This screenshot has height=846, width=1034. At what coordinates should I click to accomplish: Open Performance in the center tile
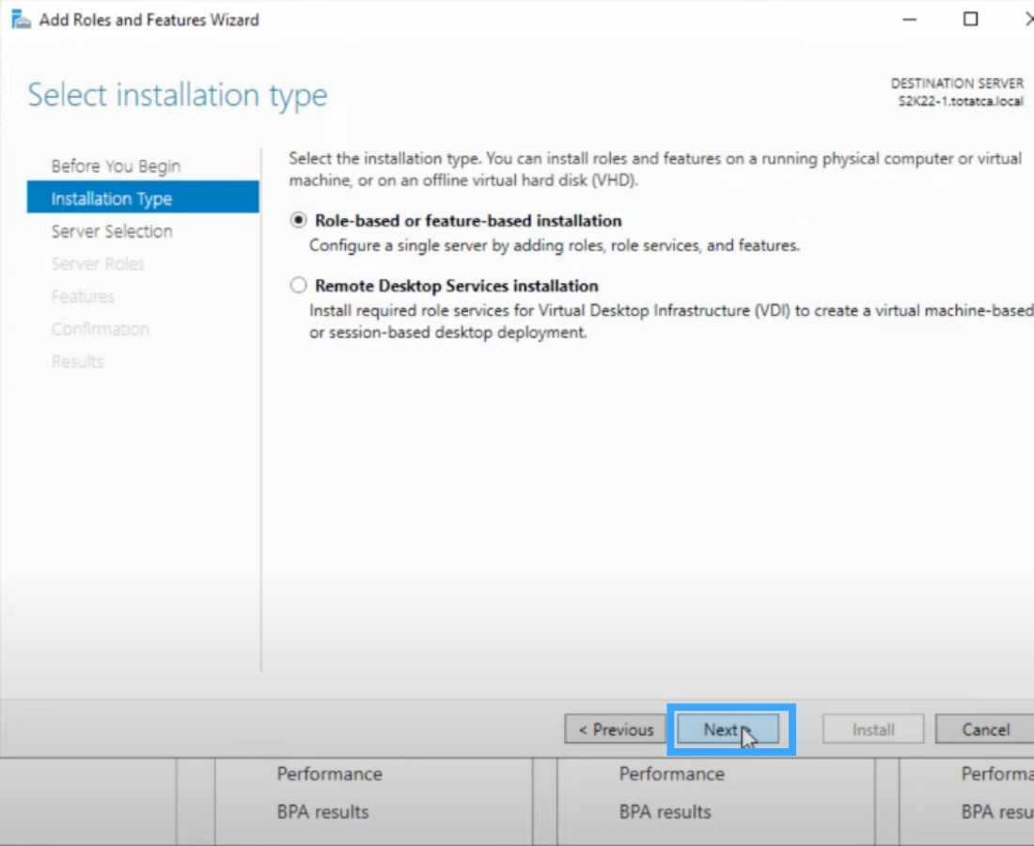tap(671, 774)
